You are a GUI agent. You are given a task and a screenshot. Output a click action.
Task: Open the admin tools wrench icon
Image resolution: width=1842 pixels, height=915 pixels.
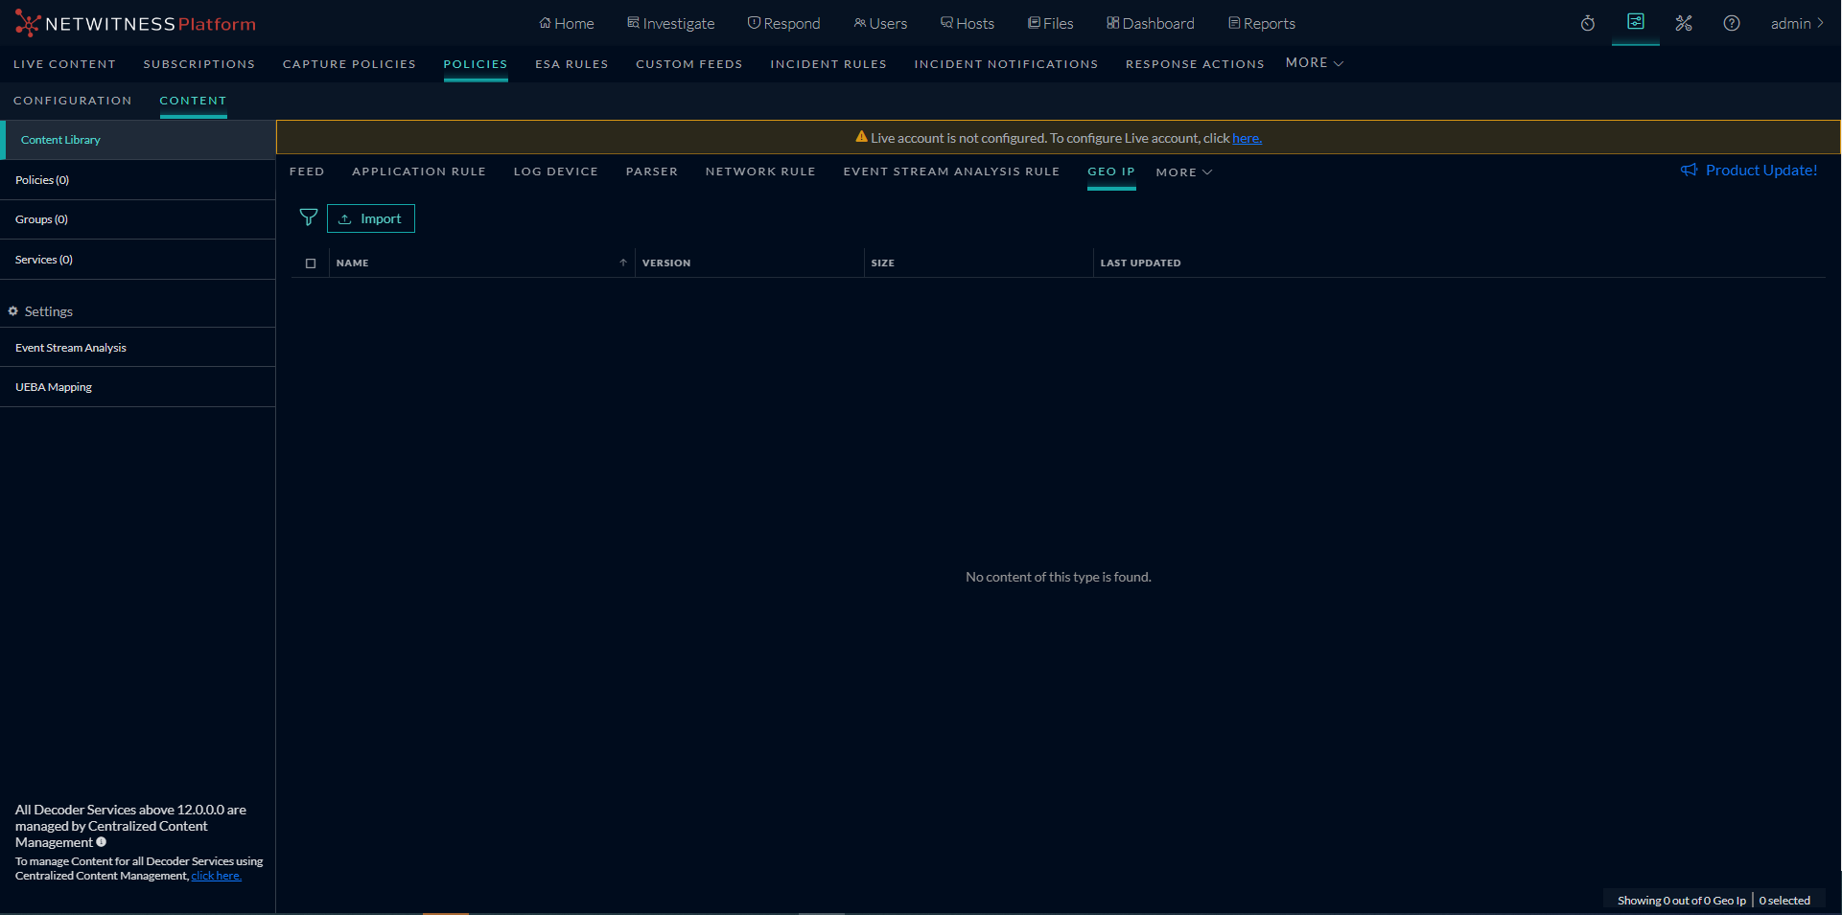[1684, 23]
